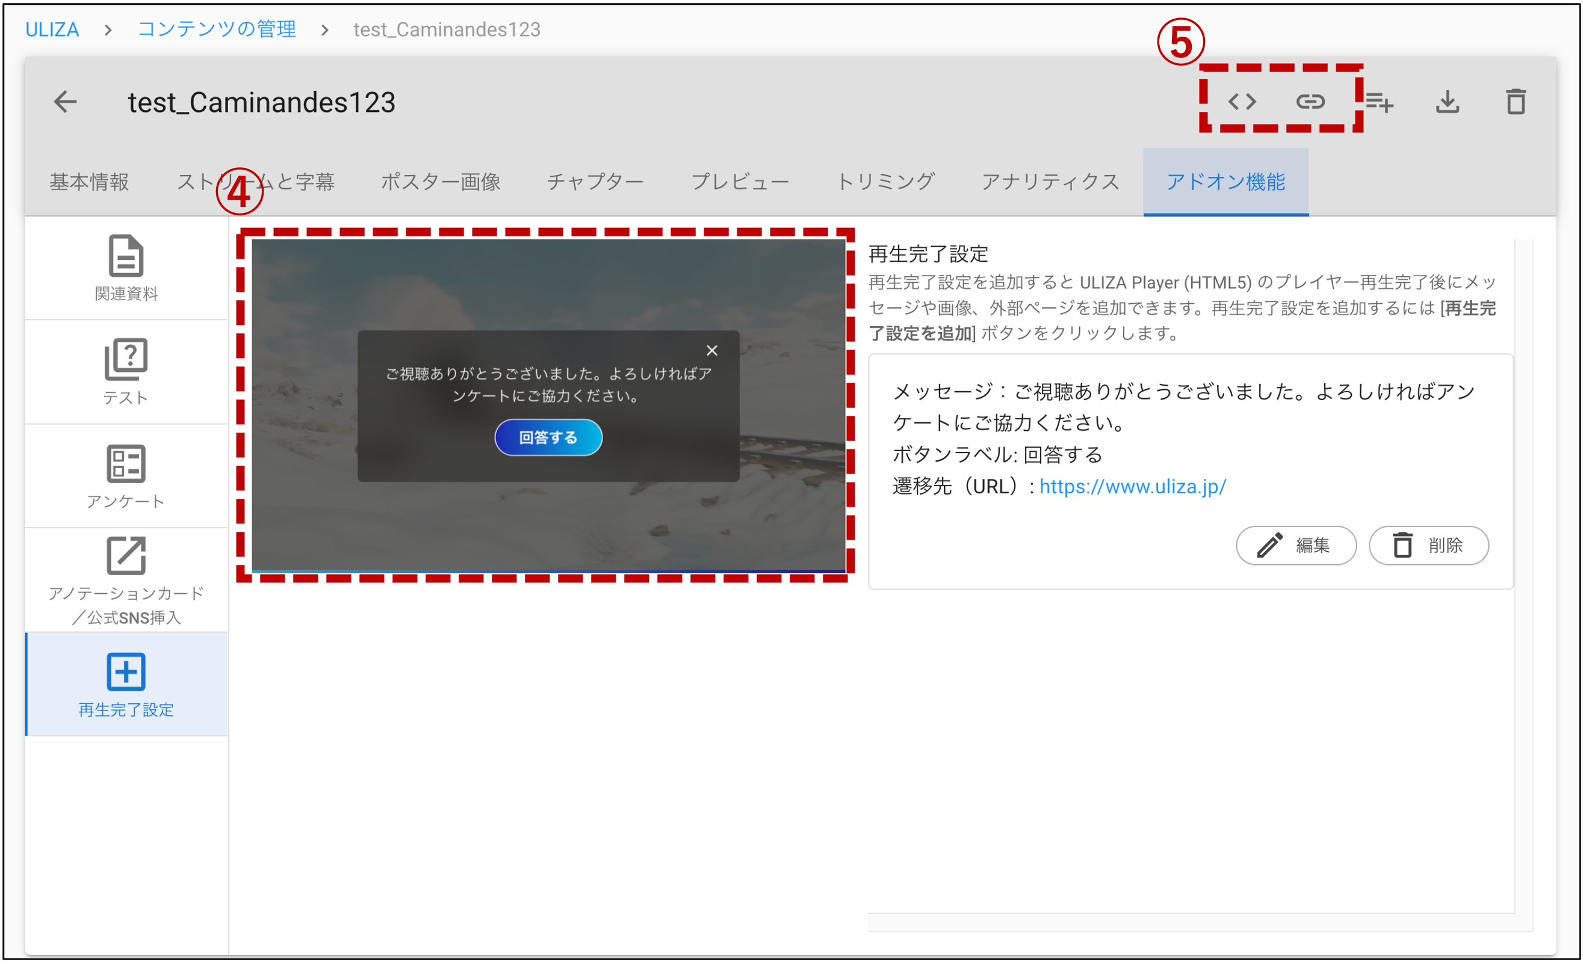This screenshot has height=962, width=1583.
Task: Open the embed code icon
Action: [x=1242, y=102]
